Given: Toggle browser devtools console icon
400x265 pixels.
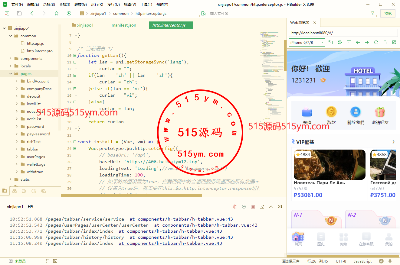Looking at the screenshot, I should (349, 43).
